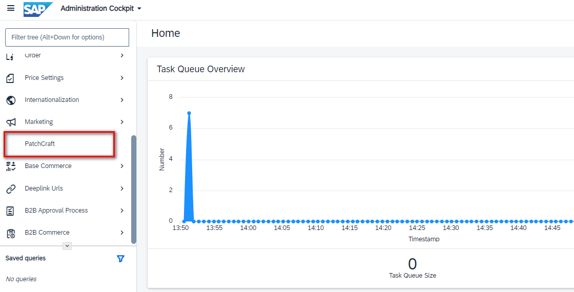Click the SAP logo
574x292 pixels.
coord(38,9)
